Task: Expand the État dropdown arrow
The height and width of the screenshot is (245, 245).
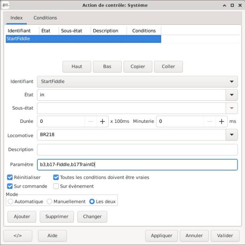Action: coord(231,95)
